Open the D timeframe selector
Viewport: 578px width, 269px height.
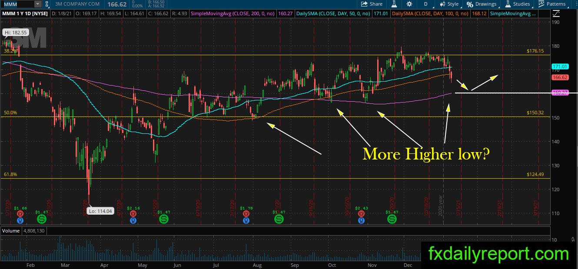(x=425, y=4)
